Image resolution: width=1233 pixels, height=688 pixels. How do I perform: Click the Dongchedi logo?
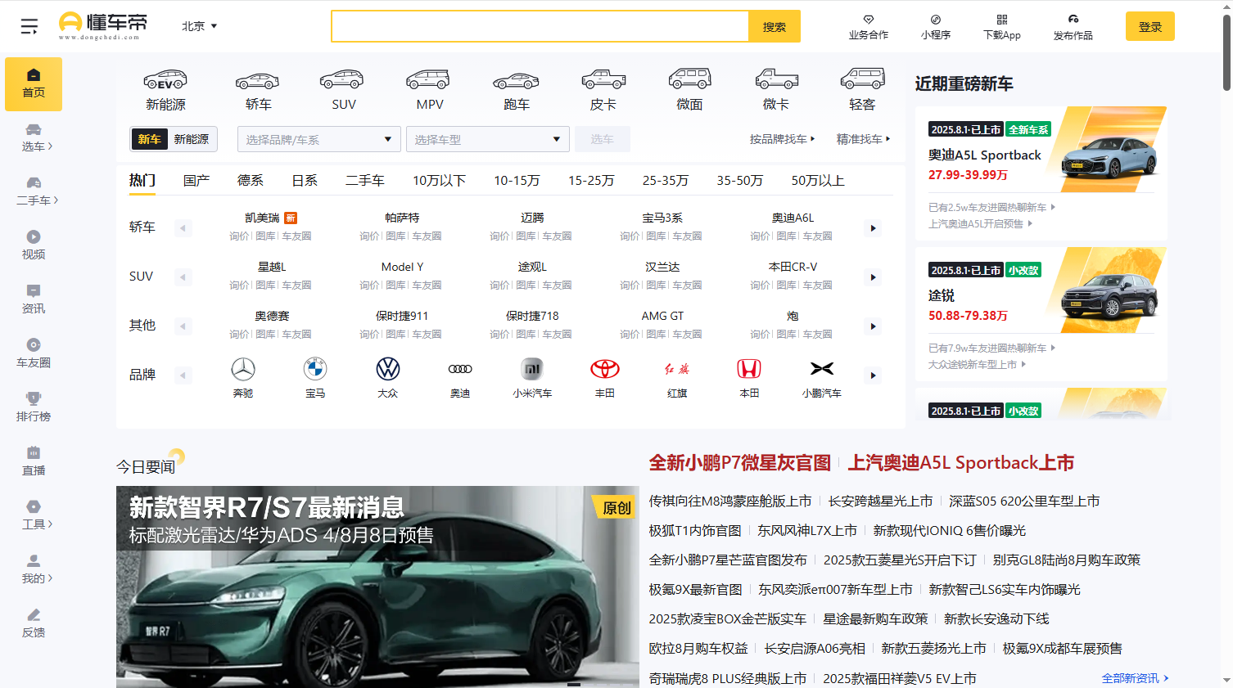(103, 26)
